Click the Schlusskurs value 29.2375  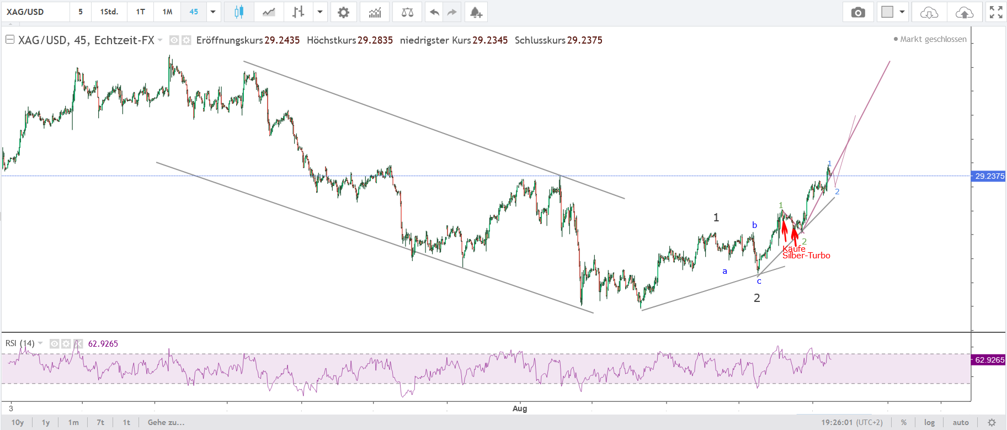pos(585,40)
